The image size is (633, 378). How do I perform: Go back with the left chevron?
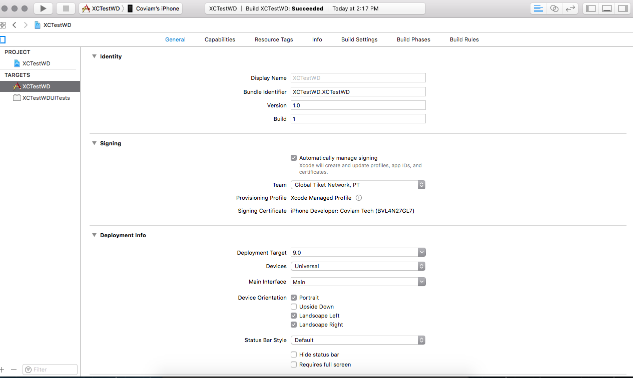(15, 25)
